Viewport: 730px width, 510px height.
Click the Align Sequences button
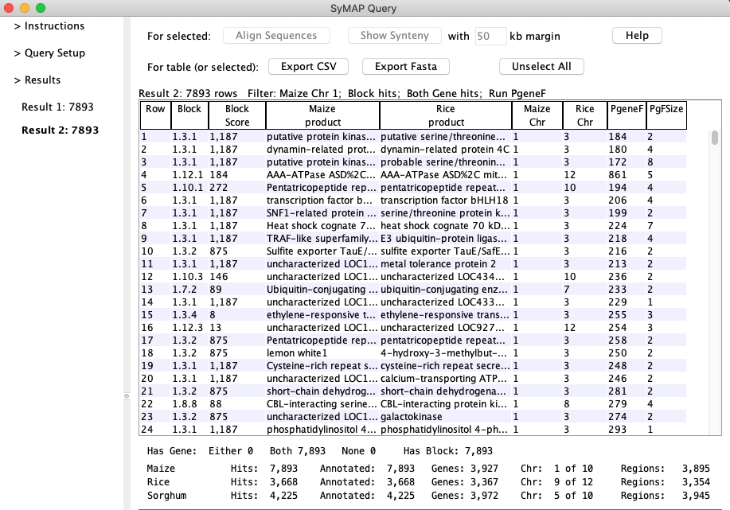click(276, 35)
